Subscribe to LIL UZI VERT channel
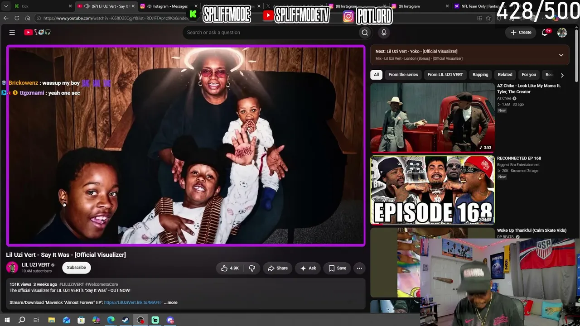 tap(77, 268)
